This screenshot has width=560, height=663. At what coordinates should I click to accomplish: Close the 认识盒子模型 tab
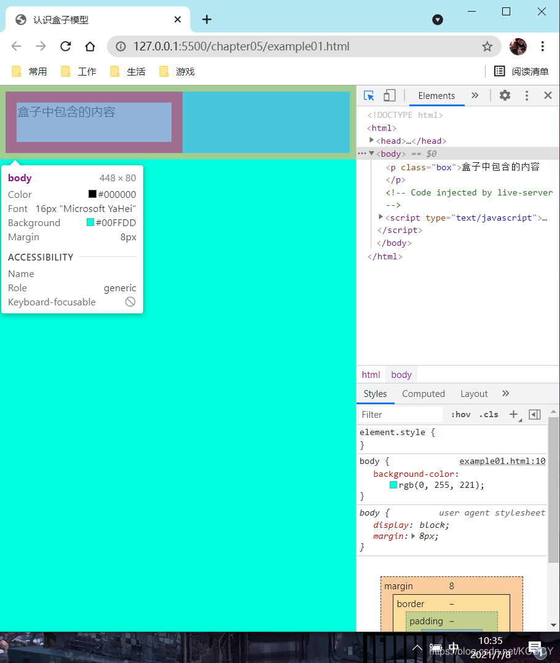point(178,20)
